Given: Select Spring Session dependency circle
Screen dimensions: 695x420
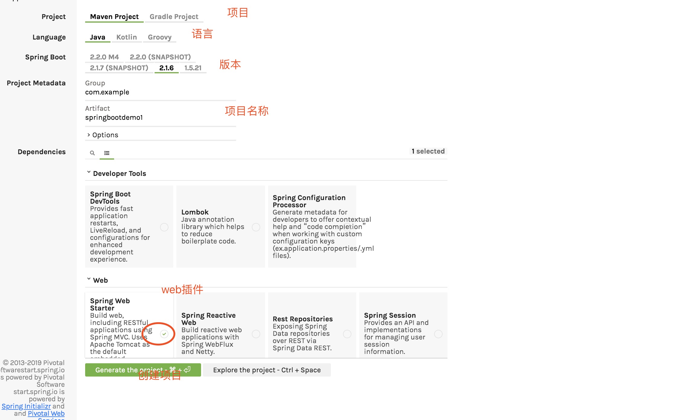Looking at the screenshot, I should (x=438, y=334).
